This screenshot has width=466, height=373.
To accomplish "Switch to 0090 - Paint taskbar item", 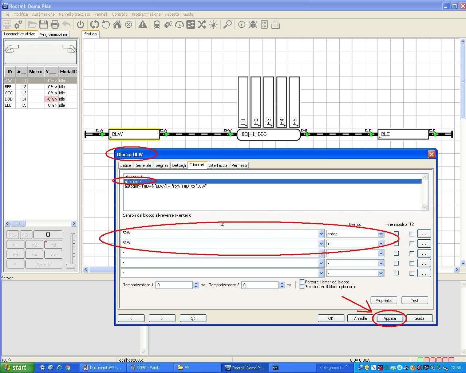I will [151, 368].
